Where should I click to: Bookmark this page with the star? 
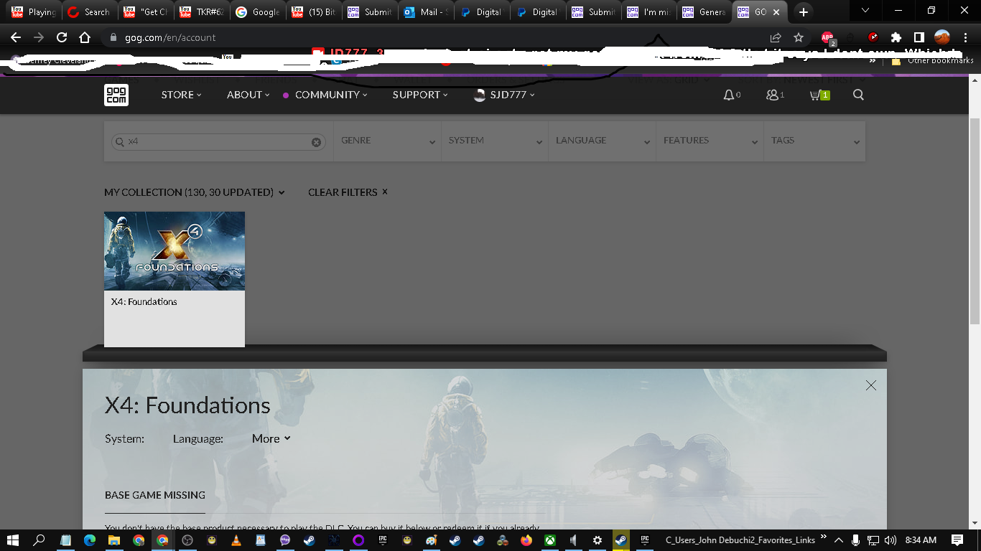(x=799, y=37)
